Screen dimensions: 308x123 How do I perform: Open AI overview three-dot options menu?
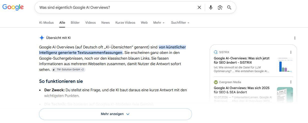[295, 38]
